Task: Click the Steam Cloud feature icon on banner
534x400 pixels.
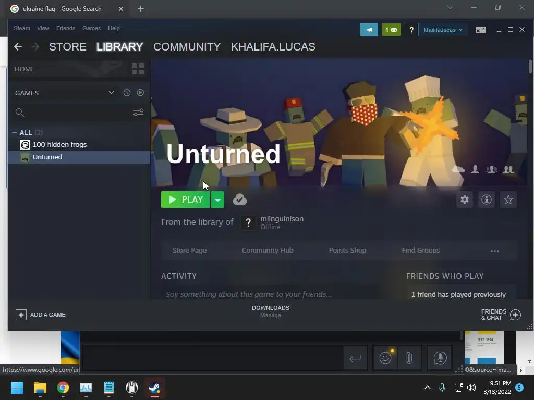Action: point(458,169)
